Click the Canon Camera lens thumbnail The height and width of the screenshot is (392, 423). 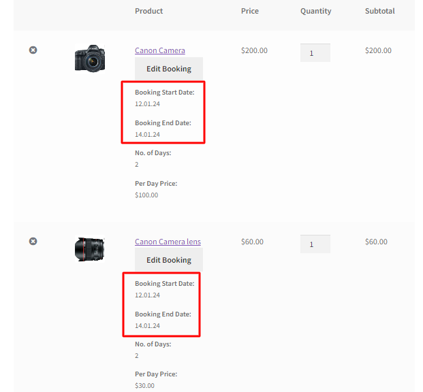coord(90,249)
